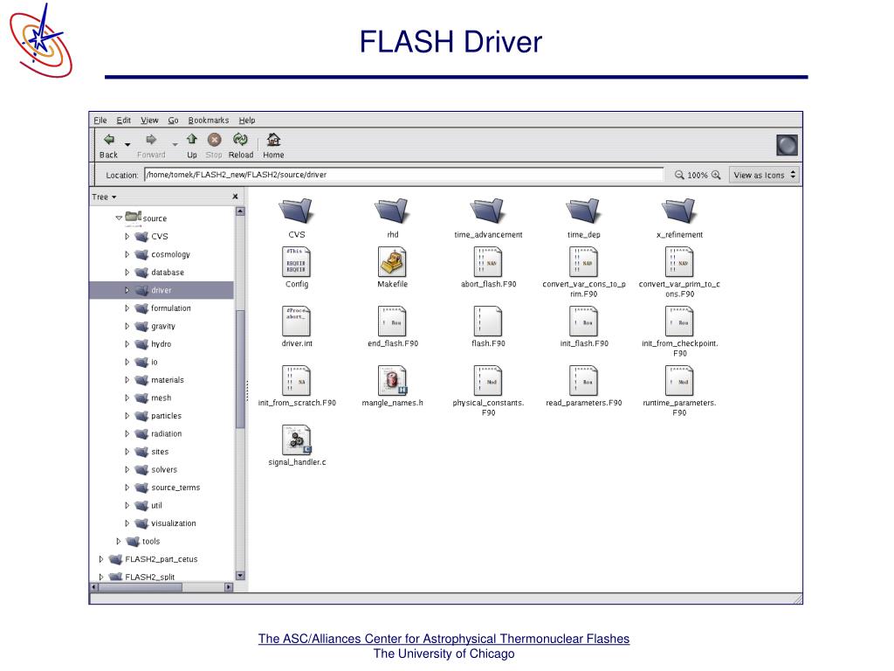The height and width of the screenshot is (671, 894).
Task: Open the Edit menu
Action: click(124, 121)
